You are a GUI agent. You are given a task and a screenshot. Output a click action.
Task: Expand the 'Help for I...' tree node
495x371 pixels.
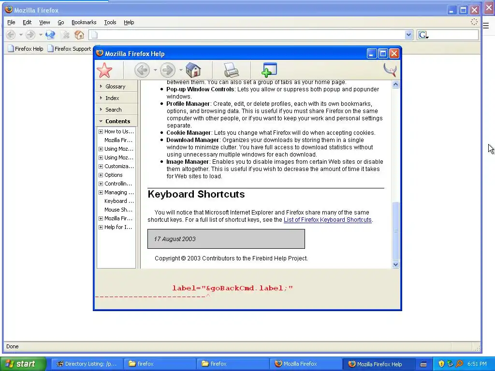click(x=101, y=227)
